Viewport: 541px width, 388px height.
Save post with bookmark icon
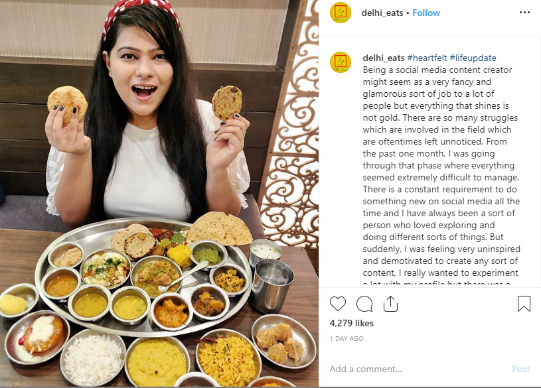click(524, 304)
